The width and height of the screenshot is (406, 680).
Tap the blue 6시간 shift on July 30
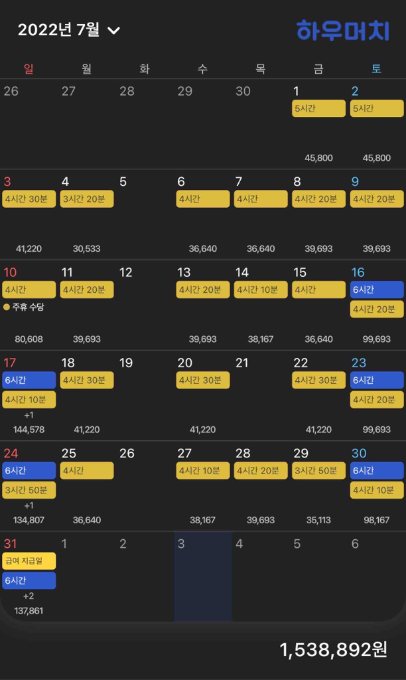point(377,471)
